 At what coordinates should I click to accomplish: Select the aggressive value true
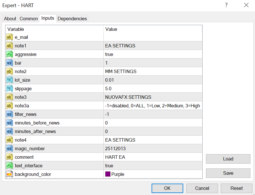109,54
